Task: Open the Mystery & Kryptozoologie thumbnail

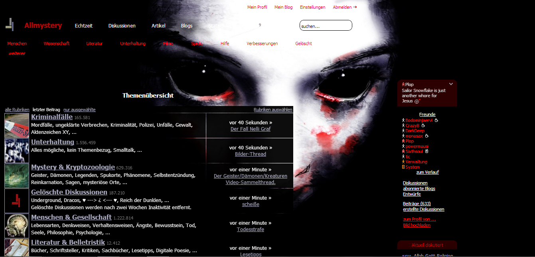Action: coord(17,176)
